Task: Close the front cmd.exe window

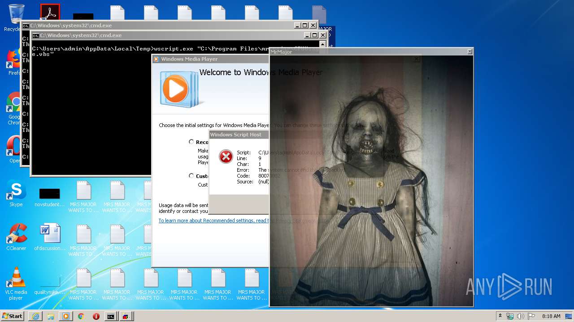Action: click(323, 35)
